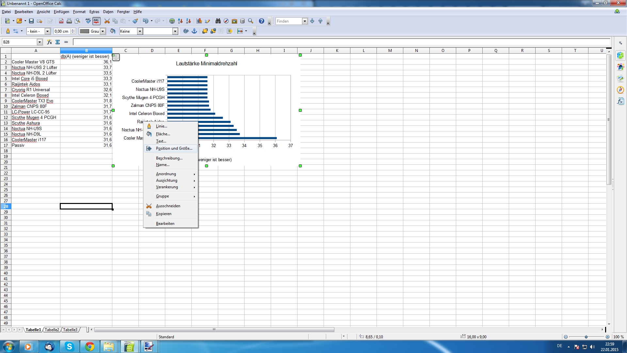
Task: Choose Position und Größe from context menu
Action: [x=171, y=148]
